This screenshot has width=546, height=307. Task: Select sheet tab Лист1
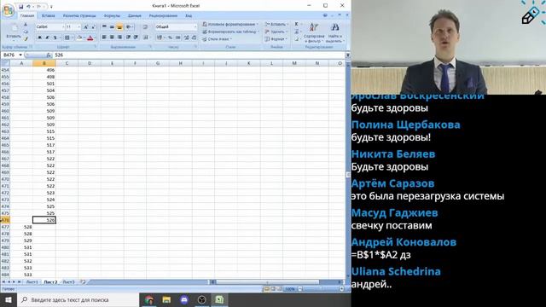click(x=32, y=282)
